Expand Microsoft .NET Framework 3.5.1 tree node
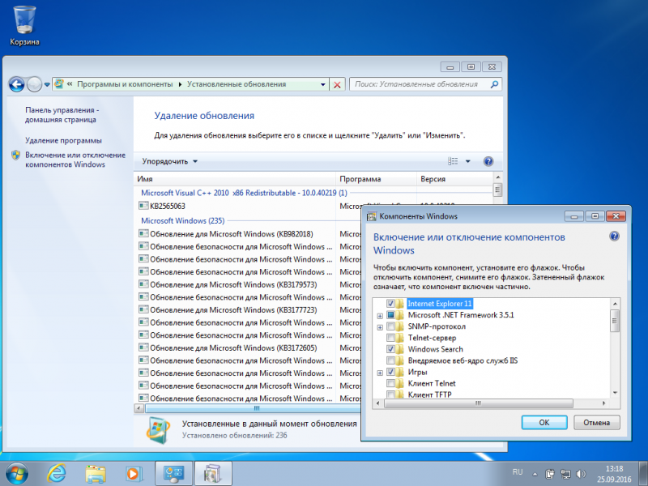The height and width of the screenshot is (486, 648). point(380,316)
